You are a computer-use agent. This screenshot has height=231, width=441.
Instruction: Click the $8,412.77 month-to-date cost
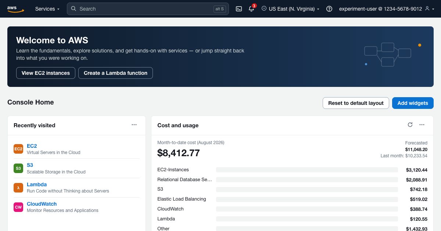(179, 153)
